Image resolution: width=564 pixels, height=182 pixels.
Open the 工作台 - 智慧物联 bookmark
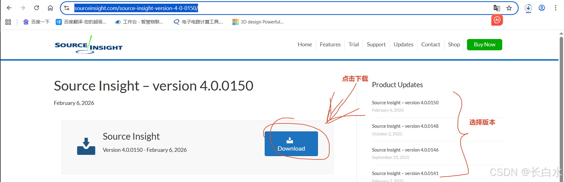[139, 22]
